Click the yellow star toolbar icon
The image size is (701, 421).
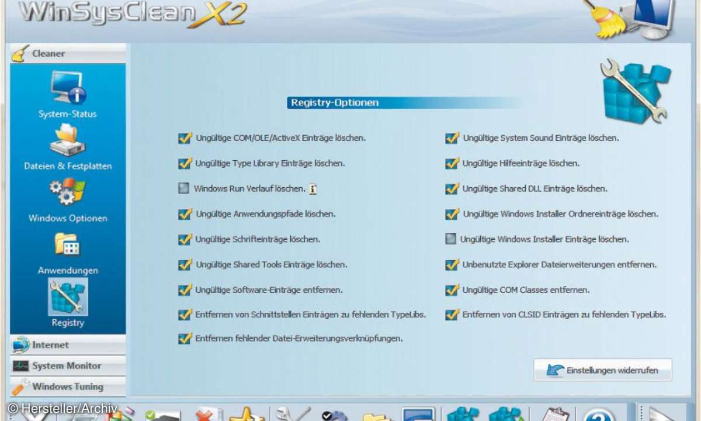pos(247,413)
